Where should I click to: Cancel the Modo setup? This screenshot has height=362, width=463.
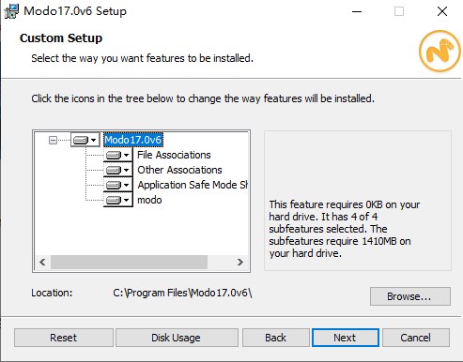416,338
